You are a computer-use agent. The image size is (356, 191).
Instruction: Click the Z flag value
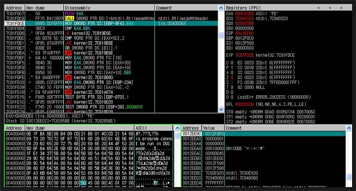click(232, 77)
